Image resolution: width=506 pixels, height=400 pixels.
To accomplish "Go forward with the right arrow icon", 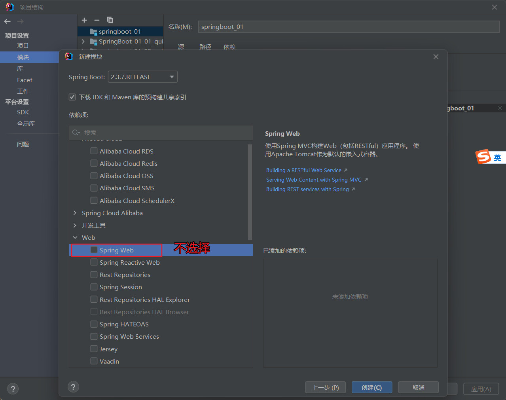I will (x=20, y=21).
